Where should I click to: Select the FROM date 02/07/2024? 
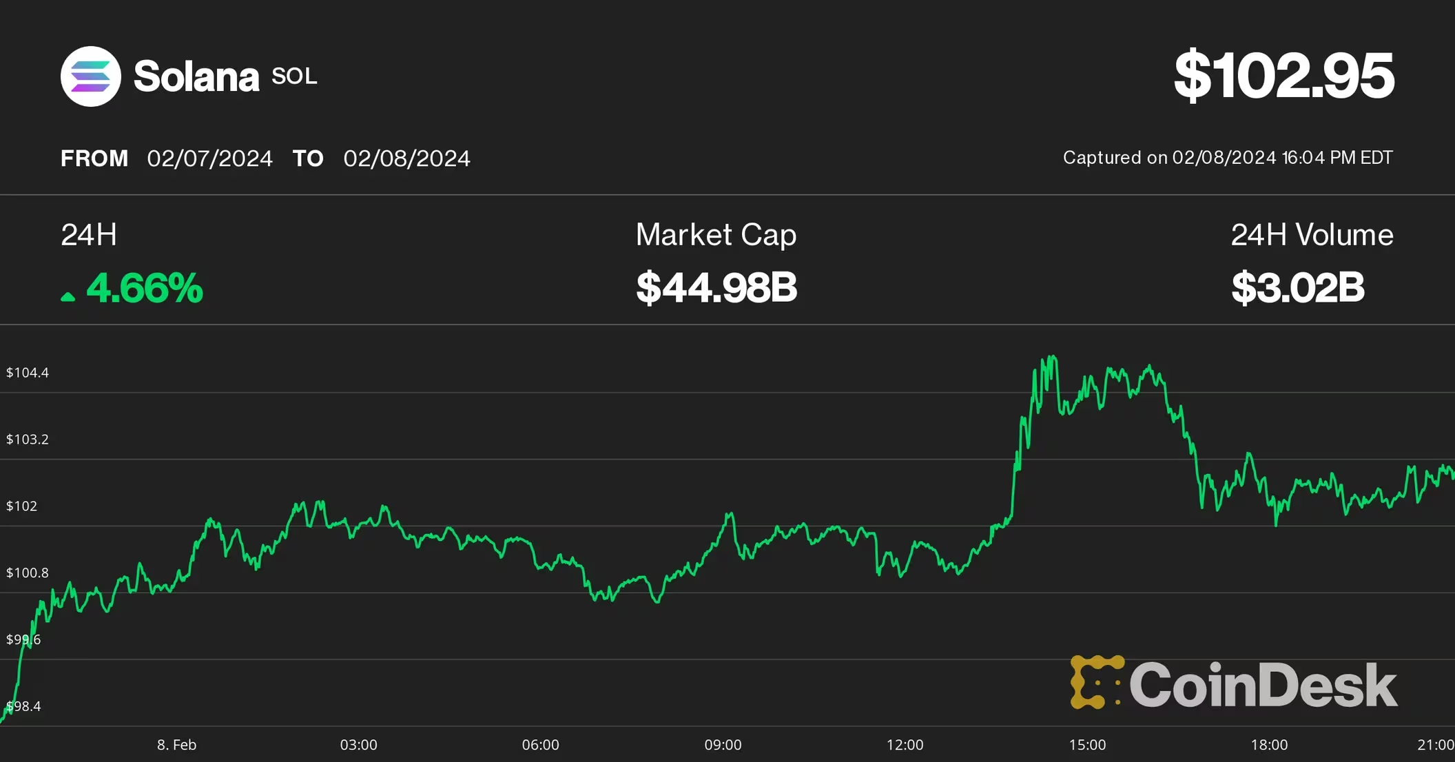pyautogui.click(x=209, y=158)
